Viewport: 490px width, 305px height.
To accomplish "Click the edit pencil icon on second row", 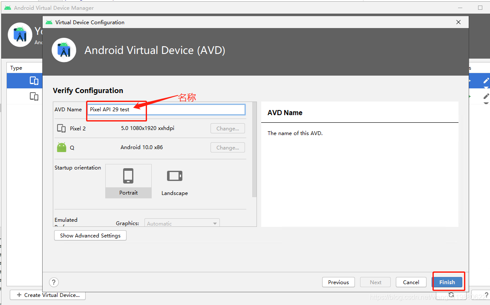I will tap(486, 96).
